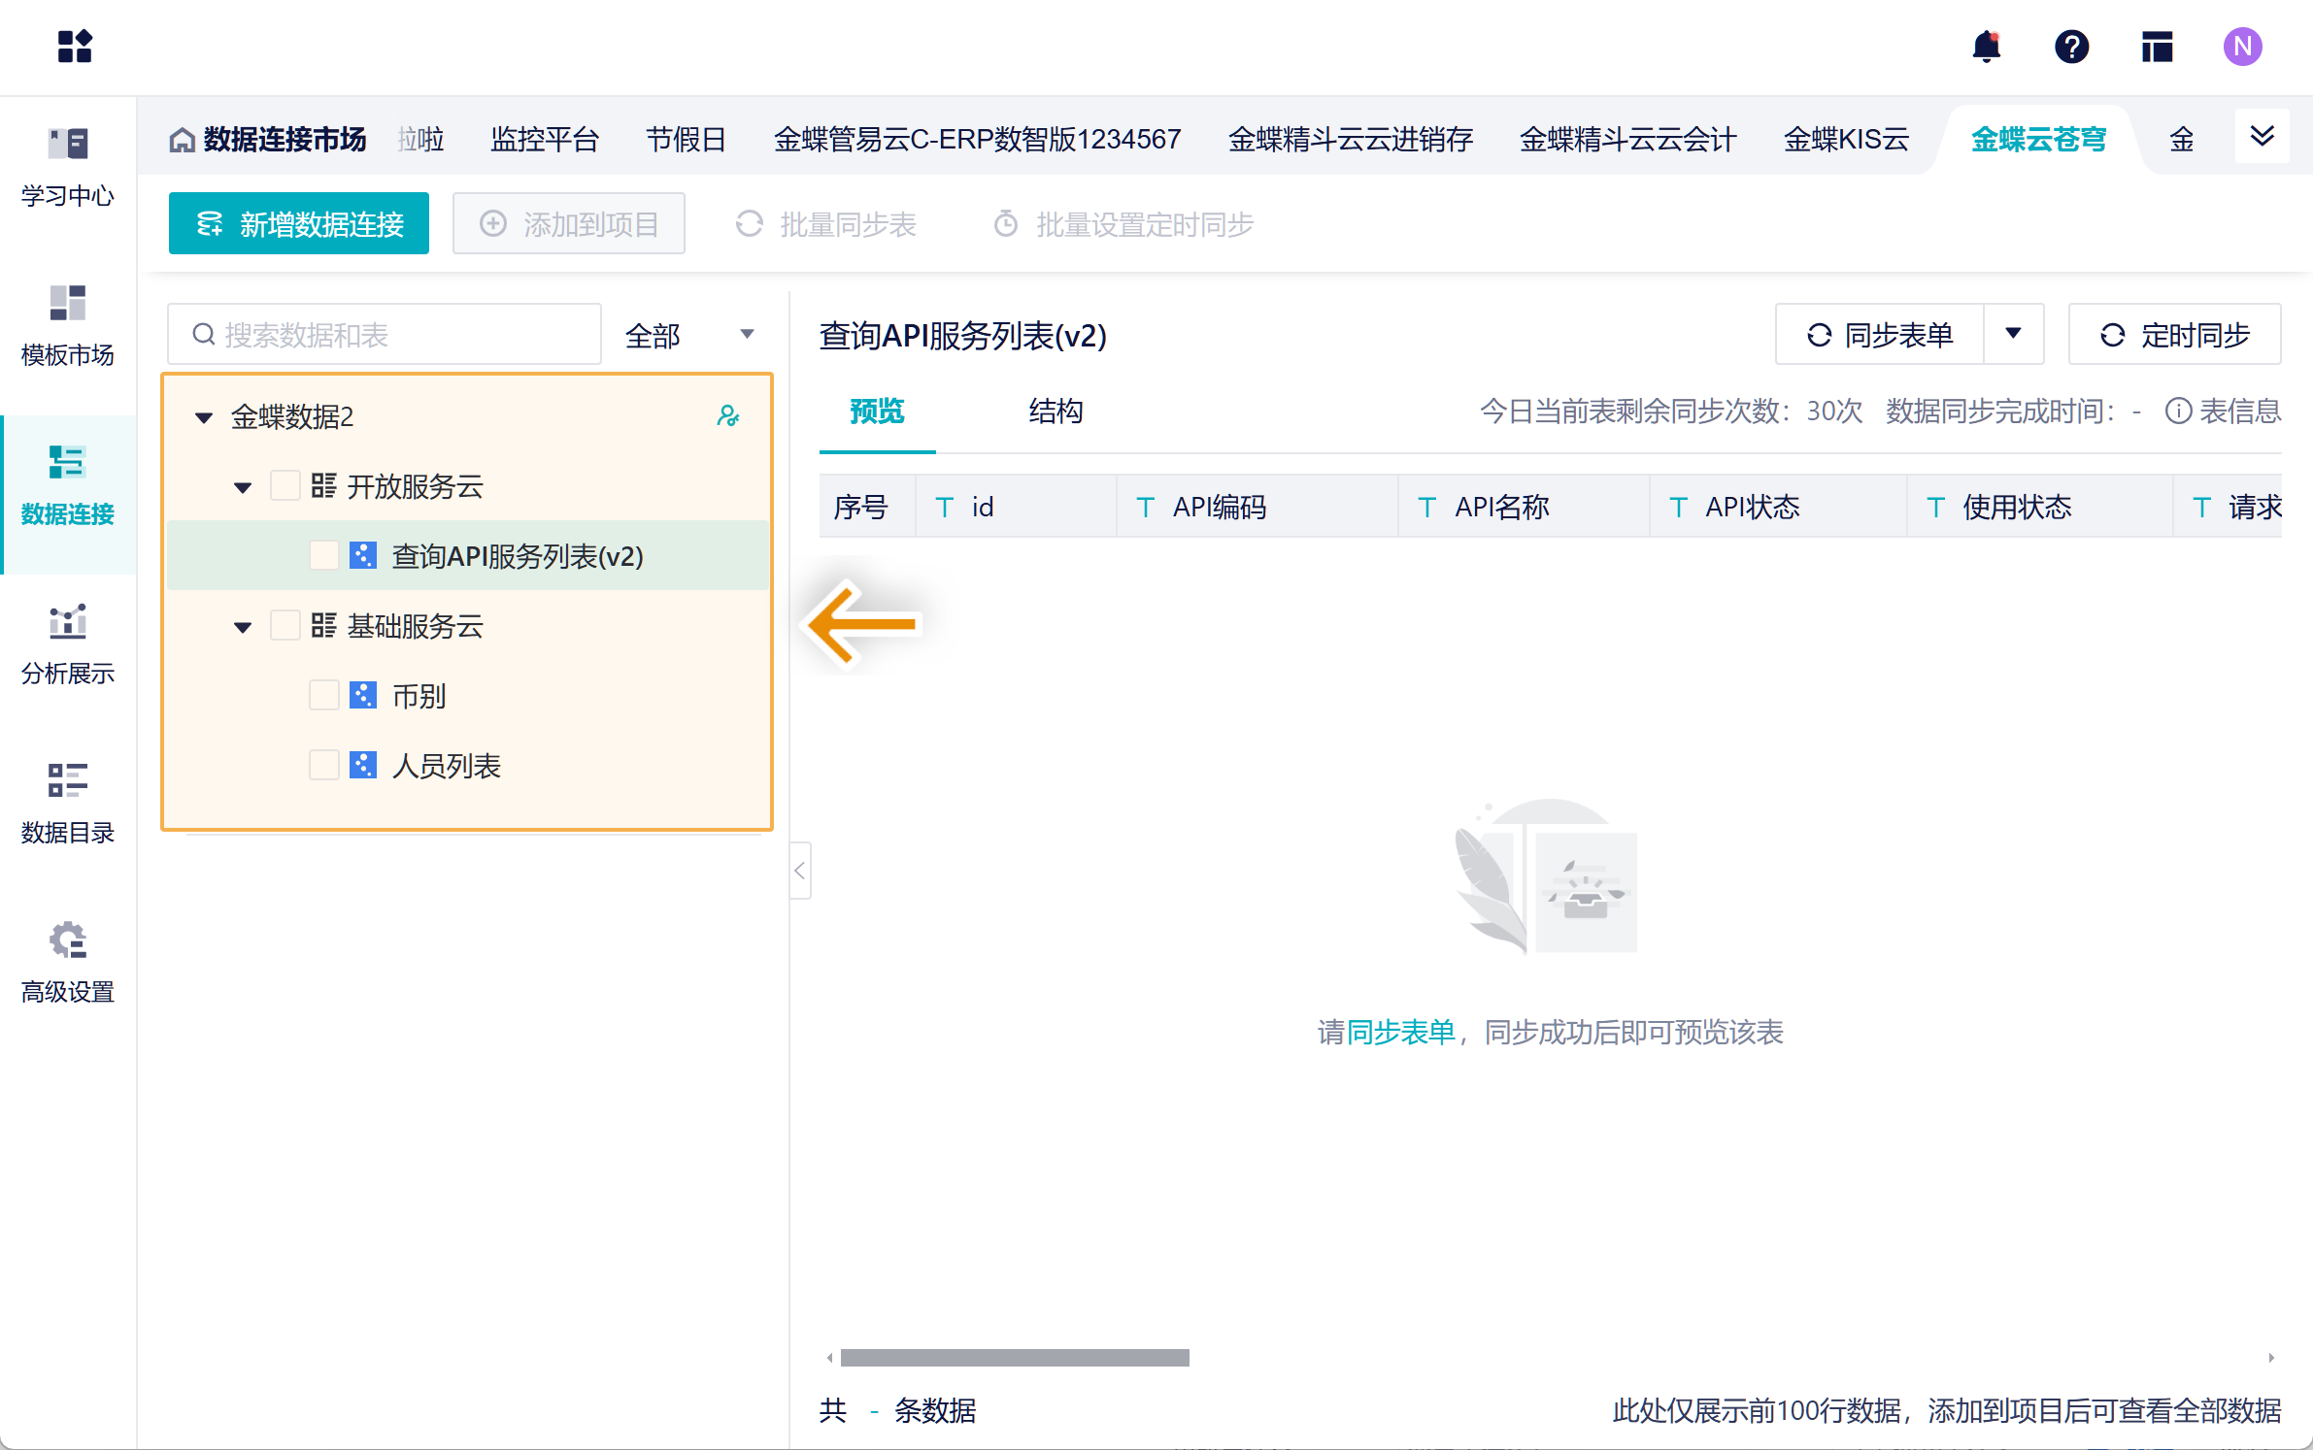The height and width of the screenshot is (1450, 2313).
Task: Click the user-edit icon beside 金蝶数据2
Action: (727, 416)
